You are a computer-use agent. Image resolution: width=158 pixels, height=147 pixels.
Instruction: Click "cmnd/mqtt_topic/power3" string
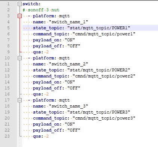point(104,118)
